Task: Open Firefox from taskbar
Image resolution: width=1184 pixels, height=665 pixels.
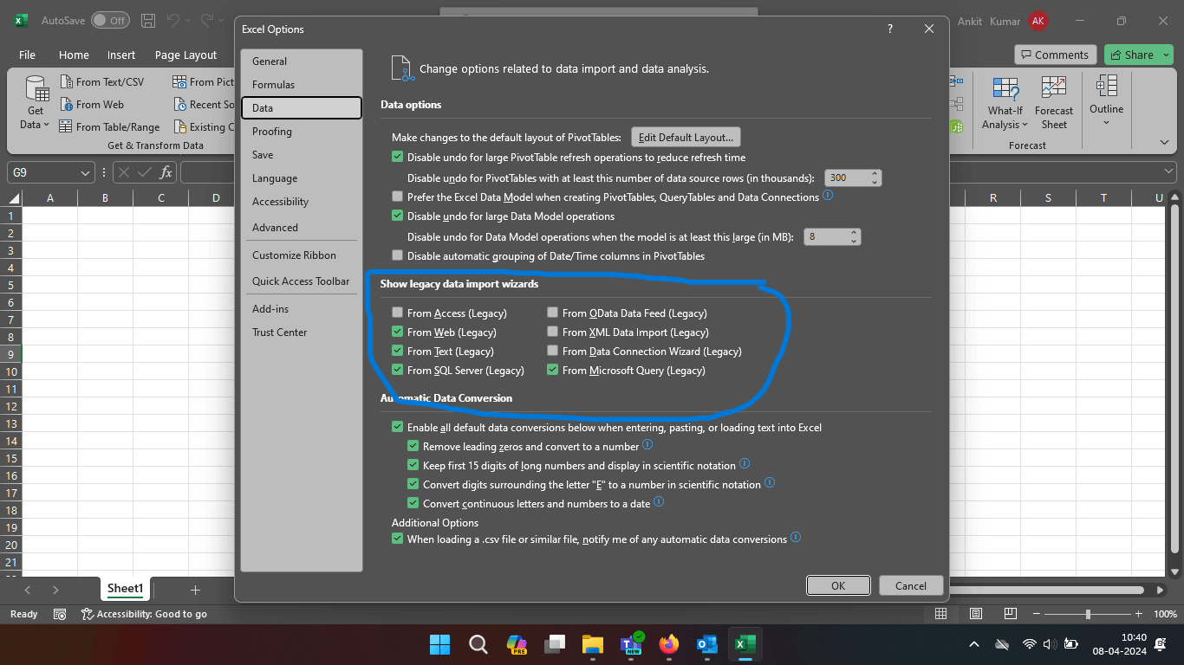Action: pyautogui.click(x=668, y=644)
